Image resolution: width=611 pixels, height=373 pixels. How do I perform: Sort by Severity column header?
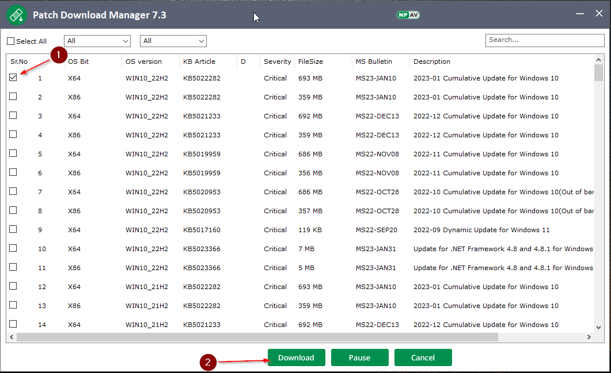[277, 61]
